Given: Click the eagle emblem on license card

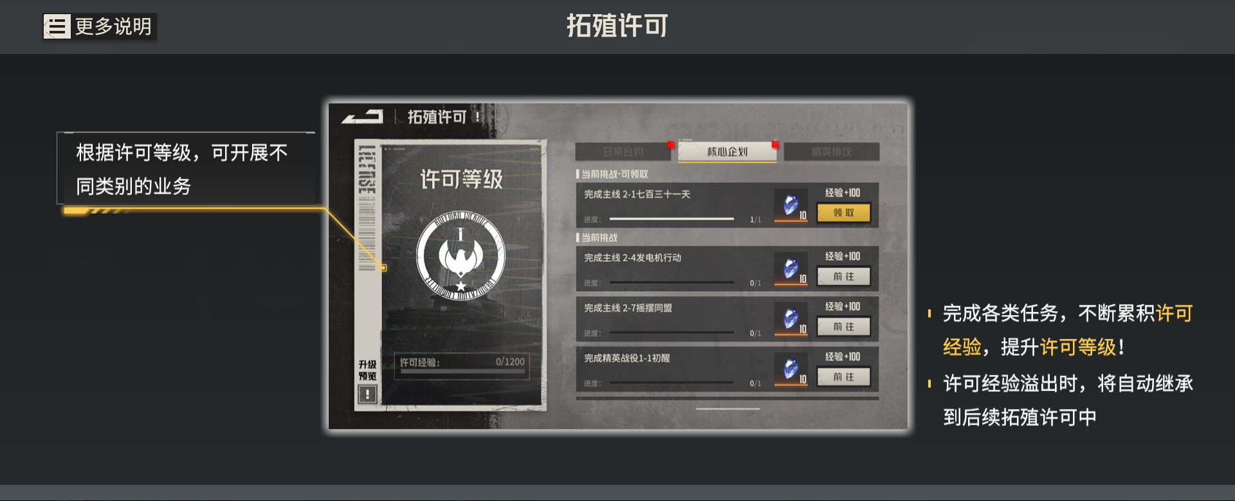Looking at the screenshot, I should coord(461,256).
